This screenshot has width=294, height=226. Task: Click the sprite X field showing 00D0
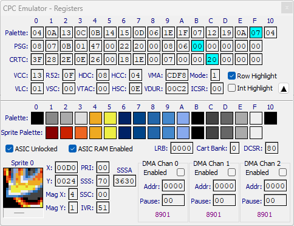[66, 168]
